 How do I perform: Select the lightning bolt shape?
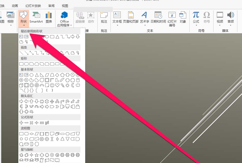[62, 85]
